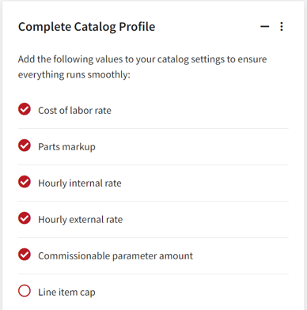Image resolution: width=307 pixels, height=310 pixels.
Task: Click the Parts markup checkmark icon
Action: click(25, 146)
